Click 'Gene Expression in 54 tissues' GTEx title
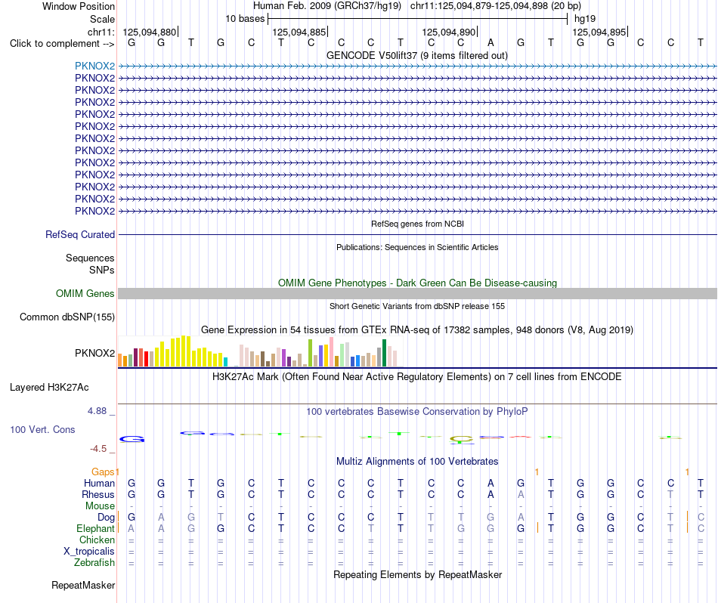 (417, 329)
